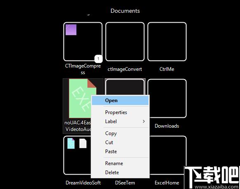240x189 pixels.
Task: Expand the Label submenu arrow
Action: coord(144,121)
